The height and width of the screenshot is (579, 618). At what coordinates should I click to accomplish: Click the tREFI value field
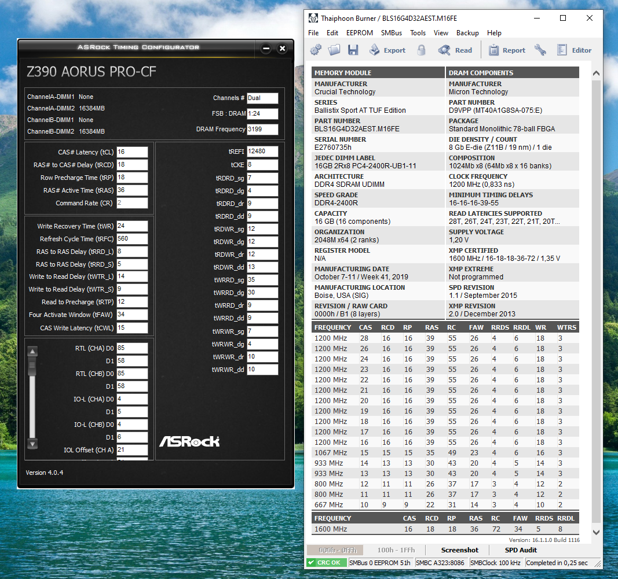[262, 152]
